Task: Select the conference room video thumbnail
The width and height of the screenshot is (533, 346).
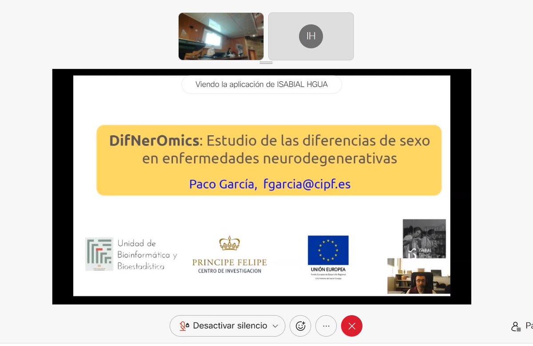Action: click(221, 36)
